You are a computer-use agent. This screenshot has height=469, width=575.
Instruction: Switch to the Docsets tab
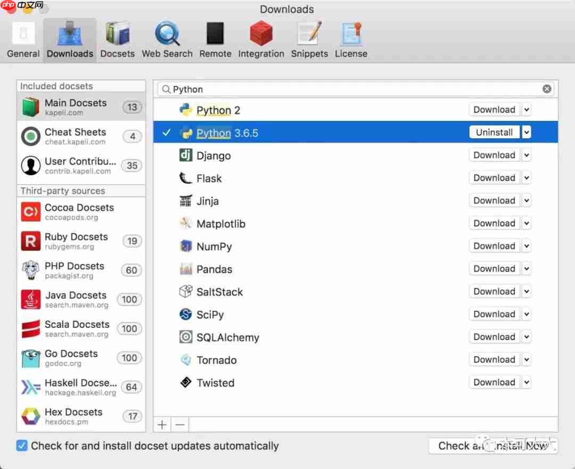(x=117, y=40)
